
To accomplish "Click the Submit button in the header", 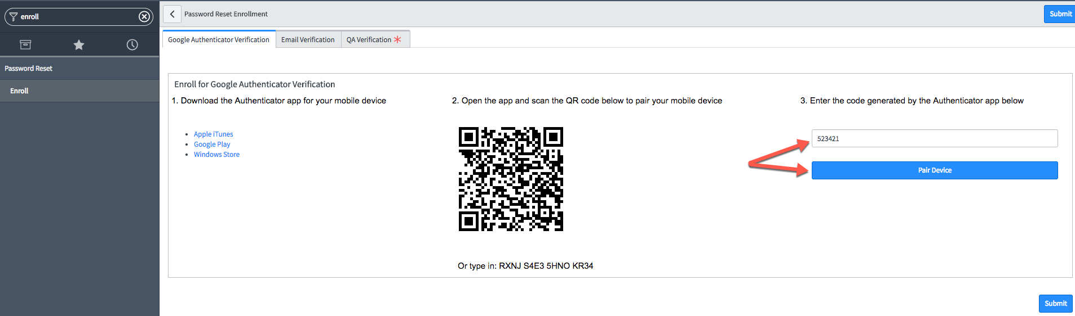I will [x=1060, y=14].
